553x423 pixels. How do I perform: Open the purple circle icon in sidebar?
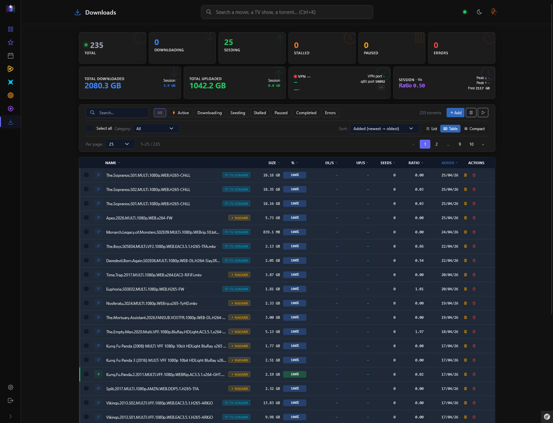[11, 109]
